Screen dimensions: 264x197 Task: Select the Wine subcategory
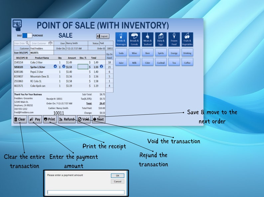pyautogui.click(x=134, y=53)
